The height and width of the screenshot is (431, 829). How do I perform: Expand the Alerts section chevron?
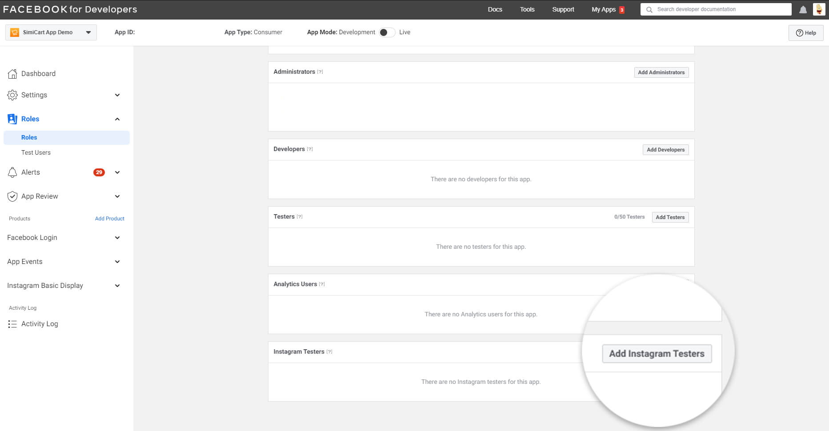(x=117, y=172)
